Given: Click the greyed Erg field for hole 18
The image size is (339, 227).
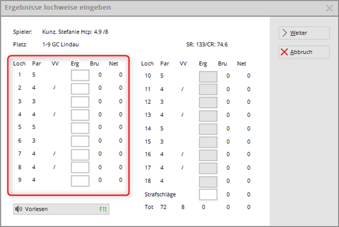Looking at the screenshot, I should coord(208,182).
